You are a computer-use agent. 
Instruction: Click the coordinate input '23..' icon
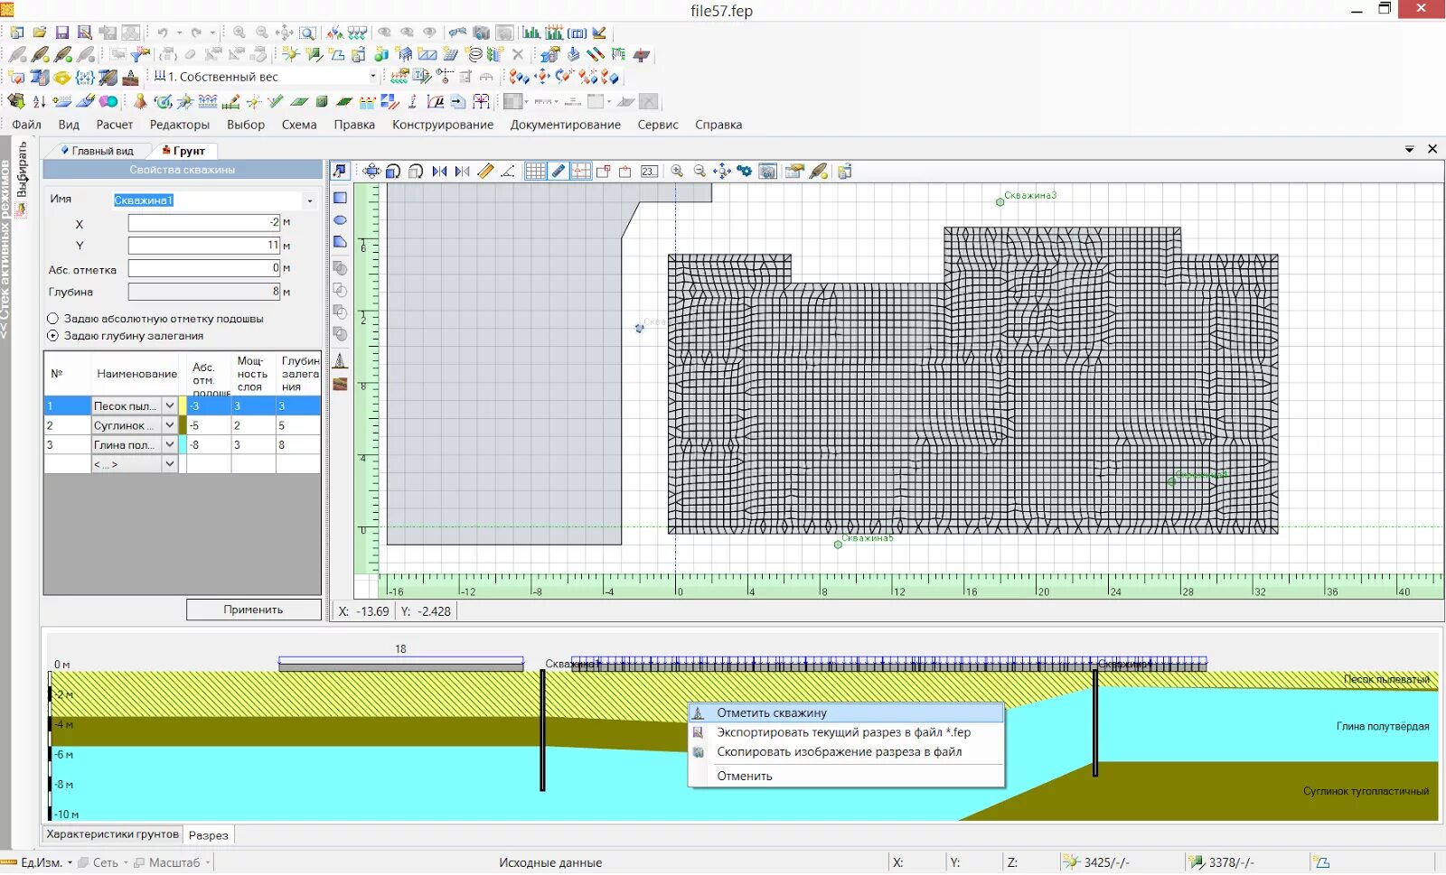click(x=649, y=172)
